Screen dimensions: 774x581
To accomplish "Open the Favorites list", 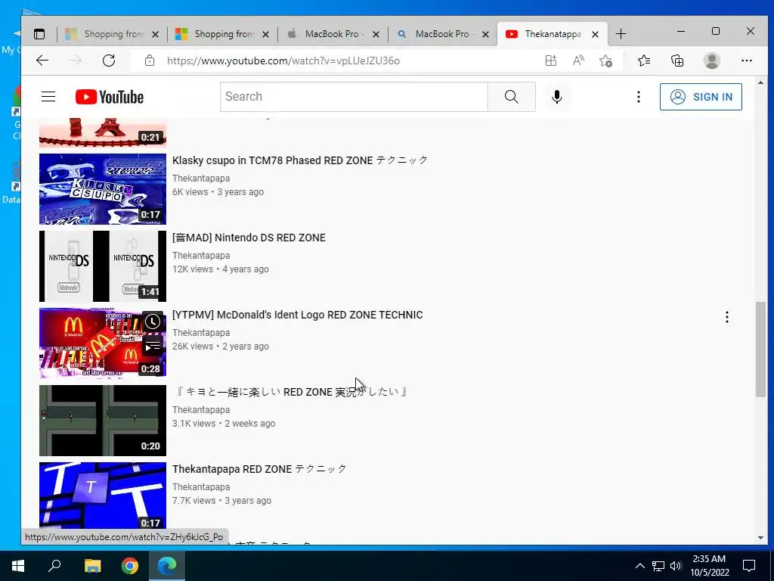I will (x=644, y=61).
